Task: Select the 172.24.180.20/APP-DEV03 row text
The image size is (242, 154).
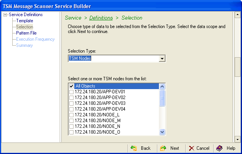Action: coord(100,103)
